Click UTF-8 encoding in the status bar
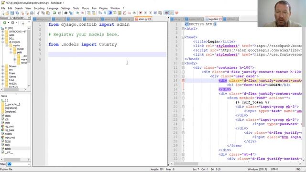 tap(274, 169)
